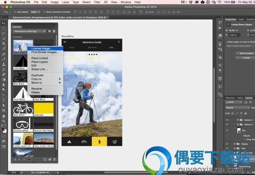255x175 pixels.
Task: Switch Libraries panel to grid view
Action: (50, 31)
